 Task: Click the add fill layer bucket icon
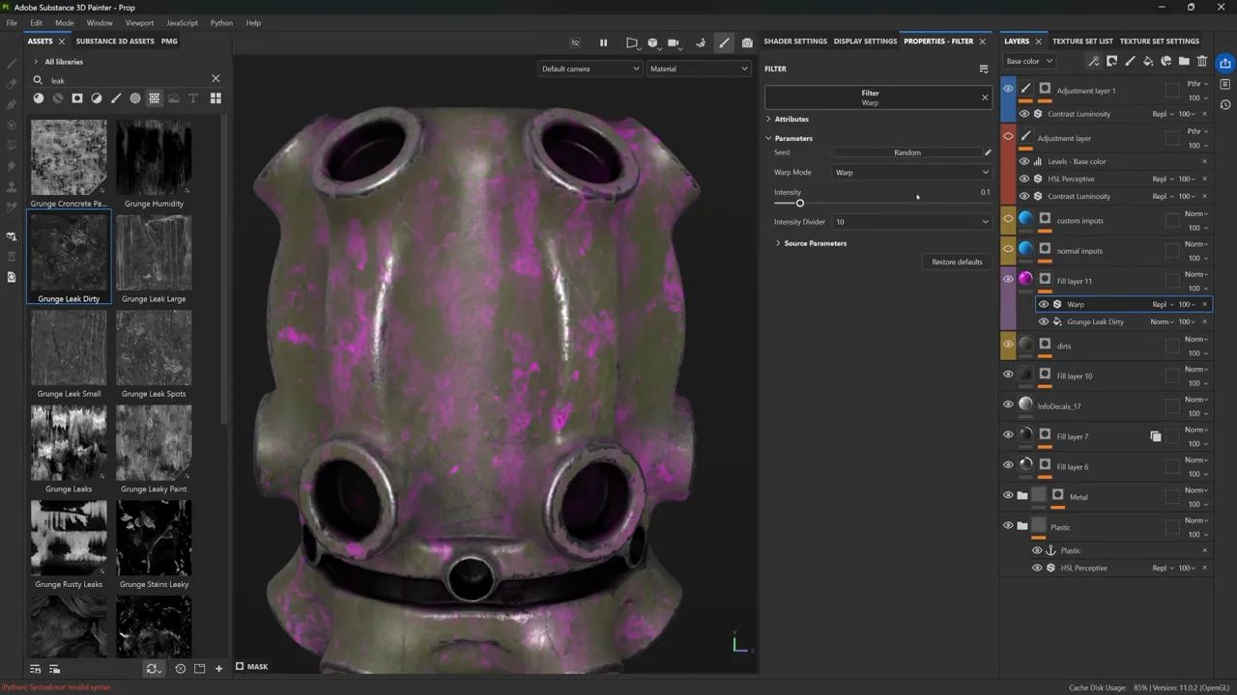pyautogui.click(x=1148, y=61)
